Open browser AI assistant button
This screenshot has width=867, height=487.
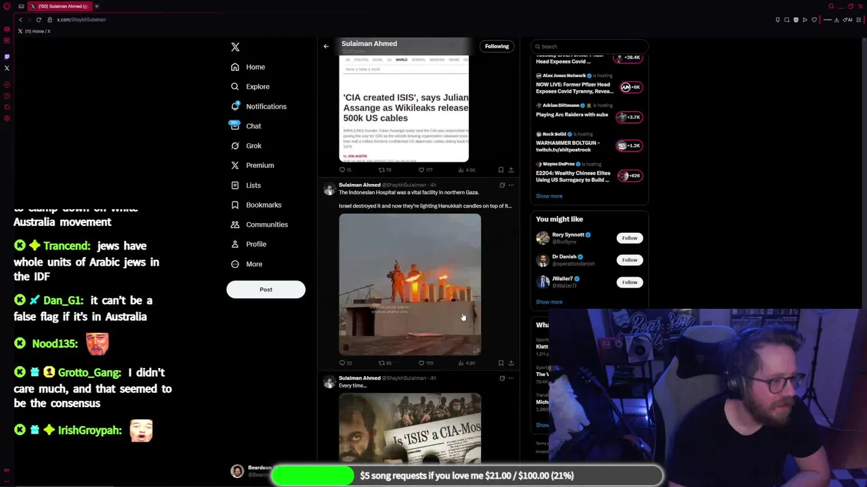848,20
